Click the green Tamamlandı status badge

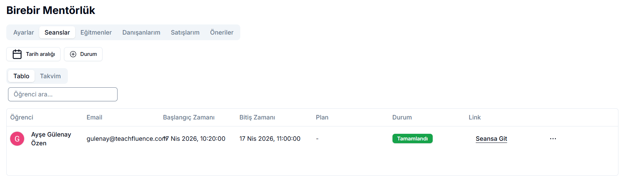(412, 139)
